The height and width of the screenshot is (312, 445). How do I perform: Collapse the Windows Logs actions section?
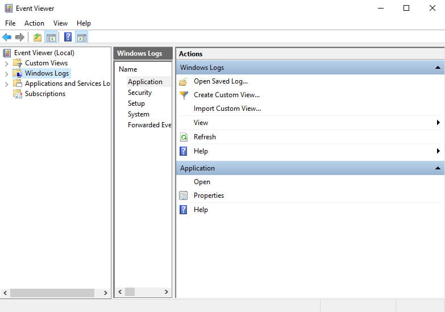pos(438,68)
